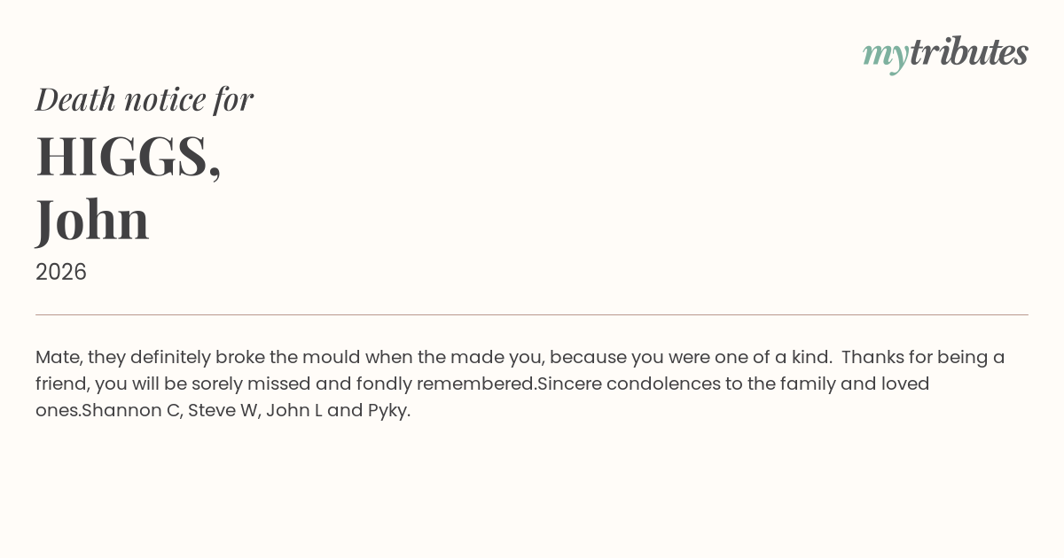Click the name John L
Screen dimensions: 1064x558
click(294, 411)
